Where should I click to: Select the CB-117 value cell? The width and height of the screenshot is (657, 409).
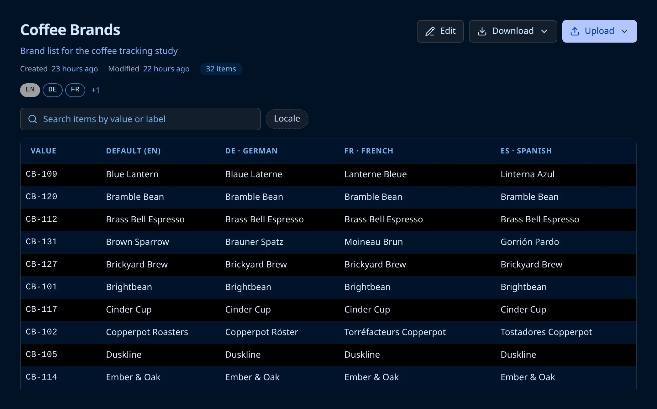(x=41, y=309)
